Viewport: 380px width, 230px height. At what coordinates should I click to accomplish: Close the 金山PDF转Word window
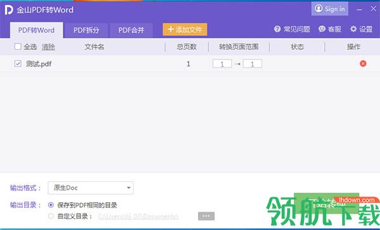373,9
